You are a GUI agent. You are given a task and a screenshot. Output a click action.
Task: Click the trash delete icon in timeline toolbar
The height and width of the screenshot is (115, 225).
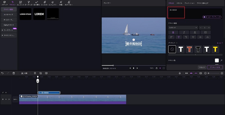13,73
